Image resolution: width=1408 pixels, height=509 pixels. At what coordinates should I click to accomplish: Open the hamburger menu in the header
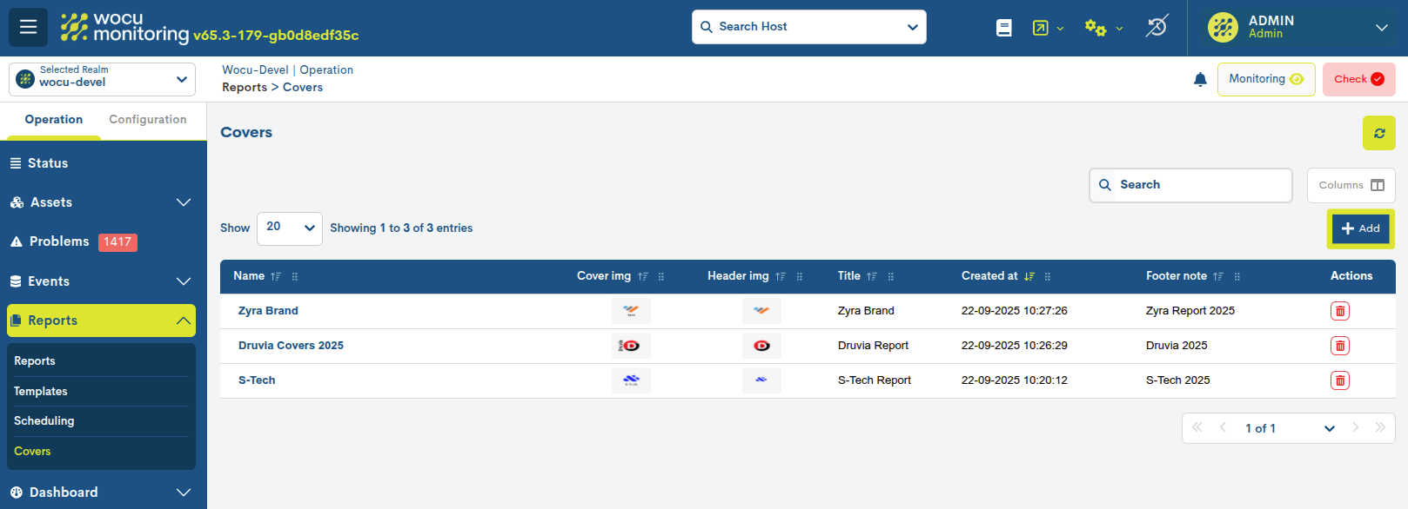click(x=28, y=27)
